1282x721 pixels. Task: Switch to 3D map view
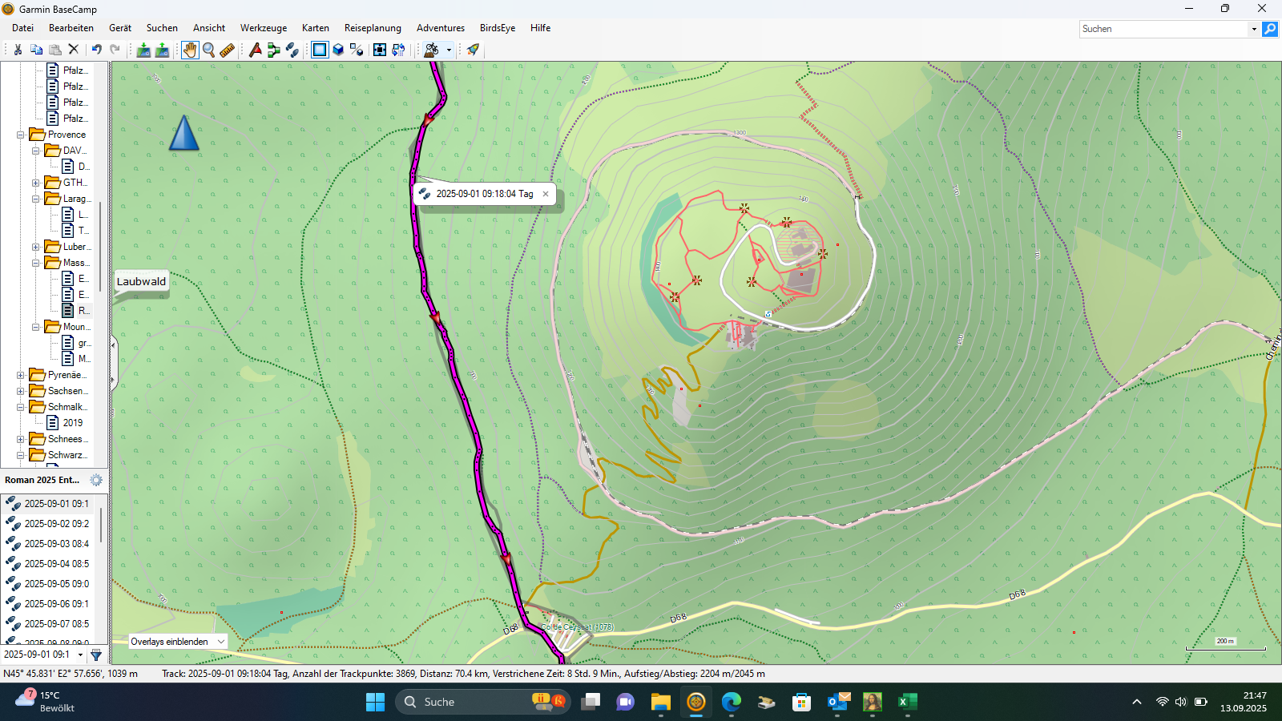point(338,50)
